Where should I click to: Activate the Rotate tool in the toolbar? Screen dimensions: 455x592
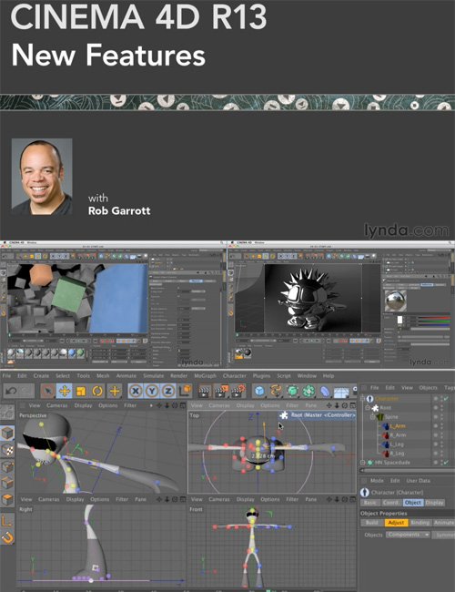[97, 391]
